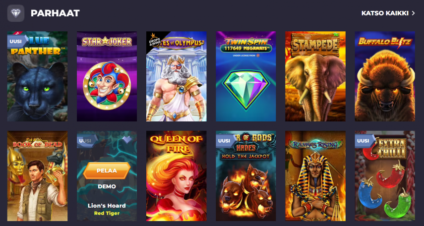This screenshot has width=424, height=226.
Task: Open Hades Hold the Jackpot game
Action: 246,176
